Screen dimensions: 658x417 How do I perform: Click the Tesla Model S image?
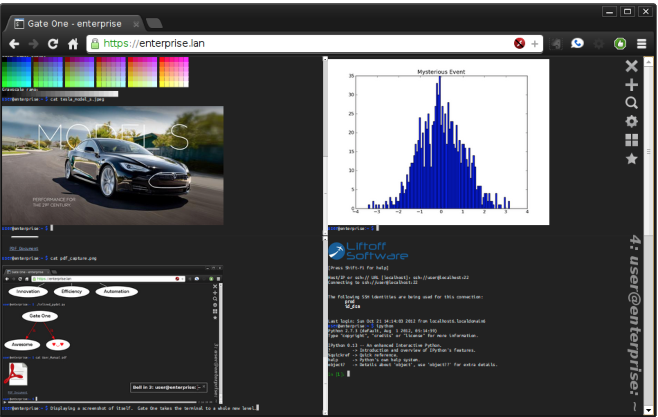[113, 165]
